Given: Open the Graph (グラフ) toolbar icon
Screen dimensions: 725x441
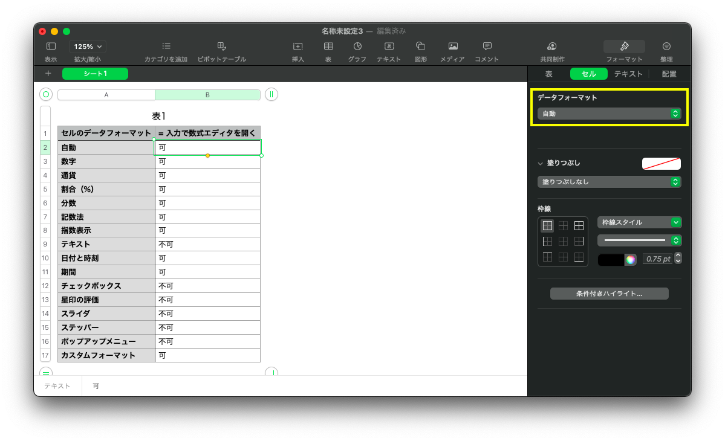Looking at the screenshot, I should click(x=357, y=47).
